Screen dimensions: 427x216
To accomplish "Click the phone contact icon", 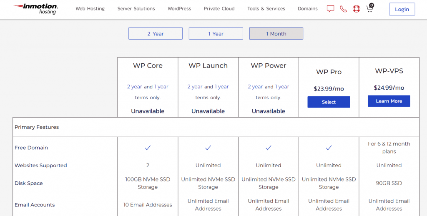I will pyautogui.click(x=343, y=9).
